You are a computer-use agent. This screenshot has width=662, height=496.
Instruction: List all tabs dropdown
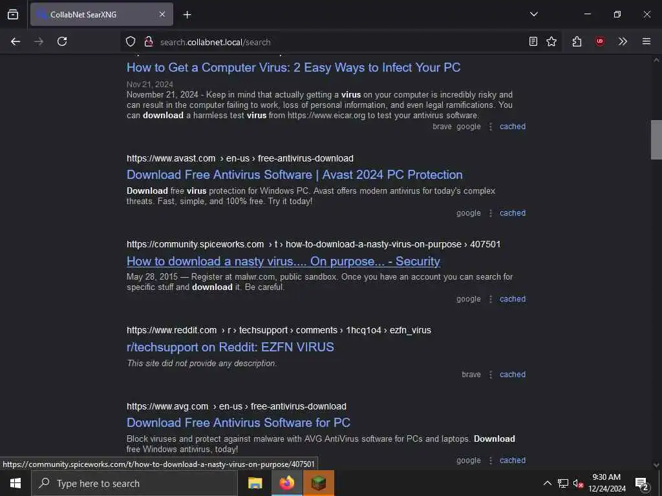tap(533, 14)
